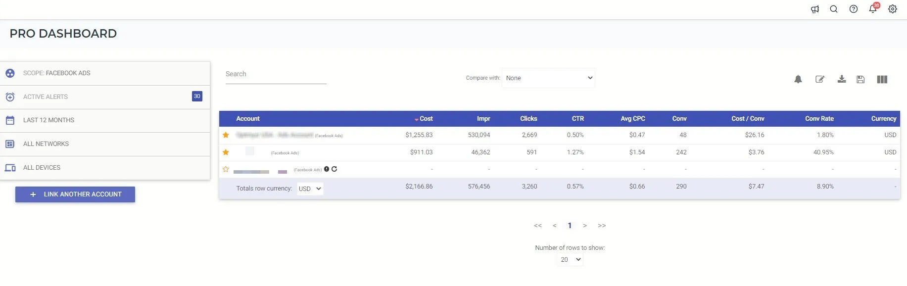Screen dimensions: 907x286
Task: Open the Compare with dropdown
Action: [548, 78]
